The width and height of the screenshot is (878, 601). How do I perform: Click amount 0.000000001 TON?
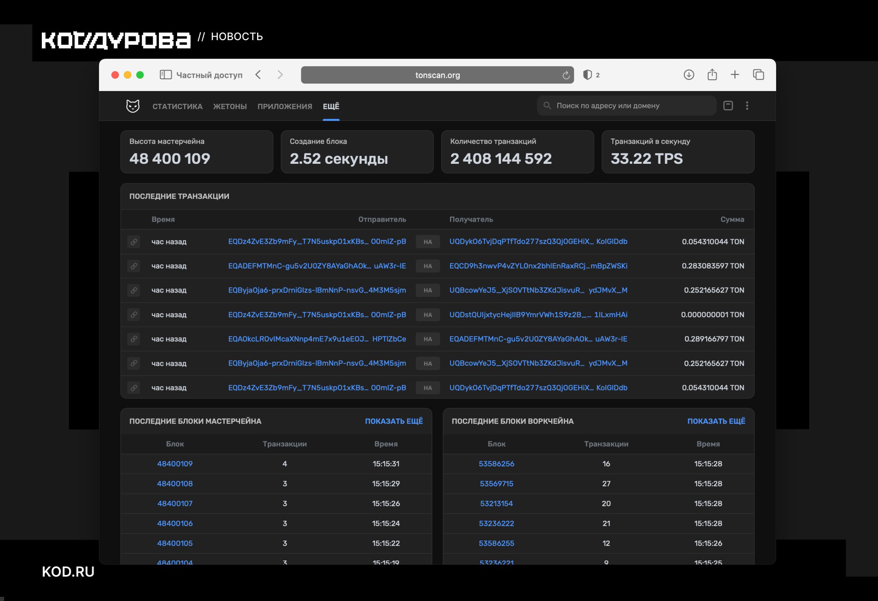pos(712,315)
